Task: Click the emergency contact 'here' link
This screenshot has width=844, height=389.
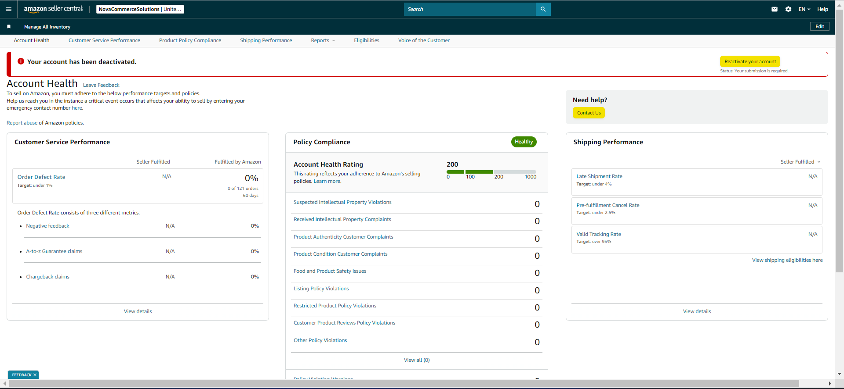Action: tap(77, 108)
